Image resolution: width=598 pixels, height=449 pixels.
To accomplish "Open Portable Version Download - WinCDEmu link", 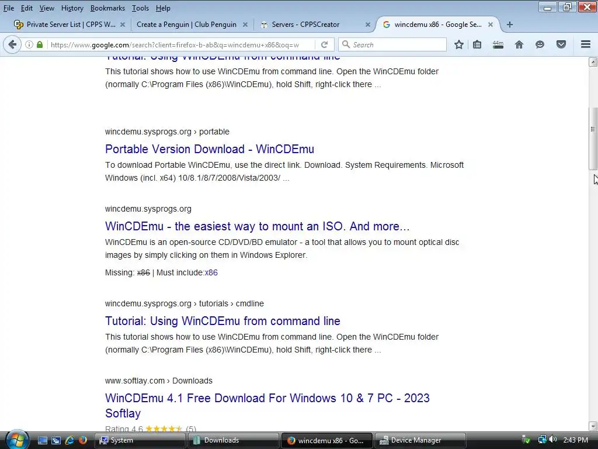I will point(210,149).
